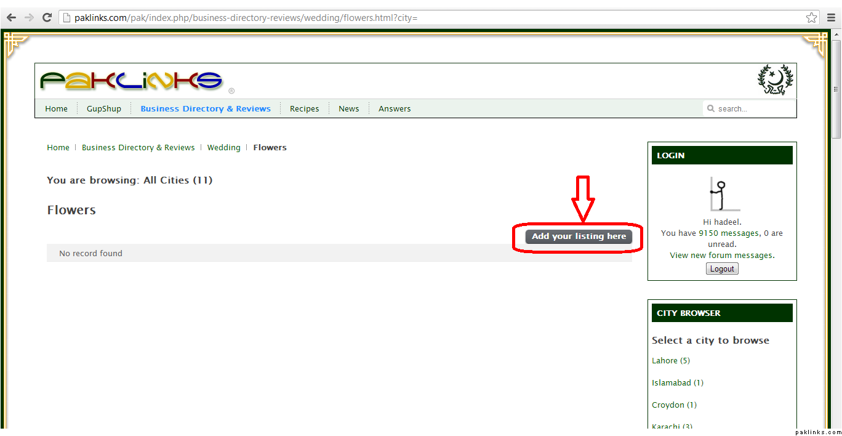This screenshot has height=436, width=842.
Task: Click the Wedding breadcrumb link
Action: pyautogui.click(x=223, y=148)
